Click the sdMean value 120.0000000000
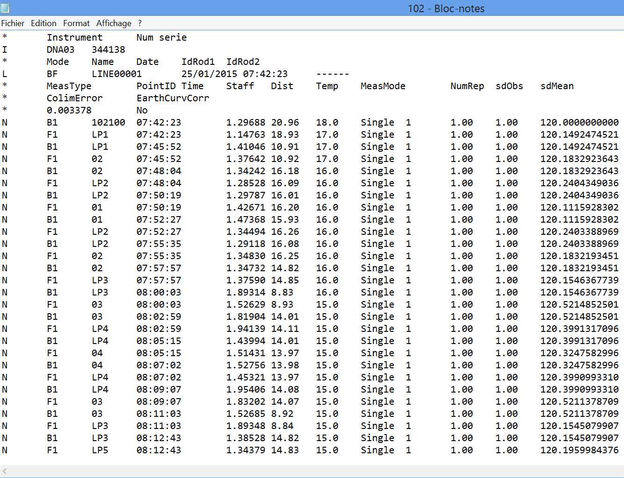The height and width of the screenshot is (478, 624). [x=580, y=122]
